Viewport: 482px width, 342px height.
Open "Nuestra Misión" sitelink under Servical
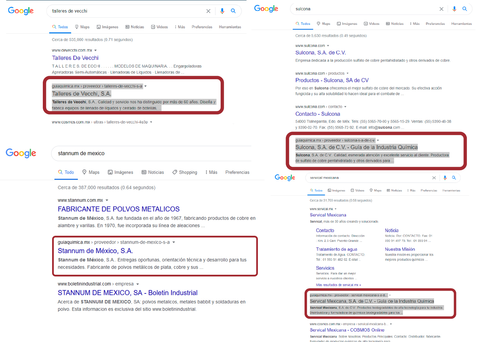pyautogui.click(x=400, y=249)
